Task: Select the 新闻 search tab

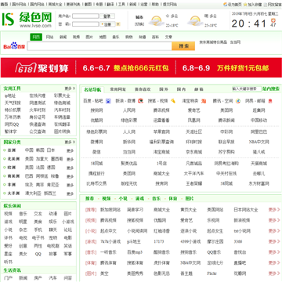Action: [x=63, y=37]
